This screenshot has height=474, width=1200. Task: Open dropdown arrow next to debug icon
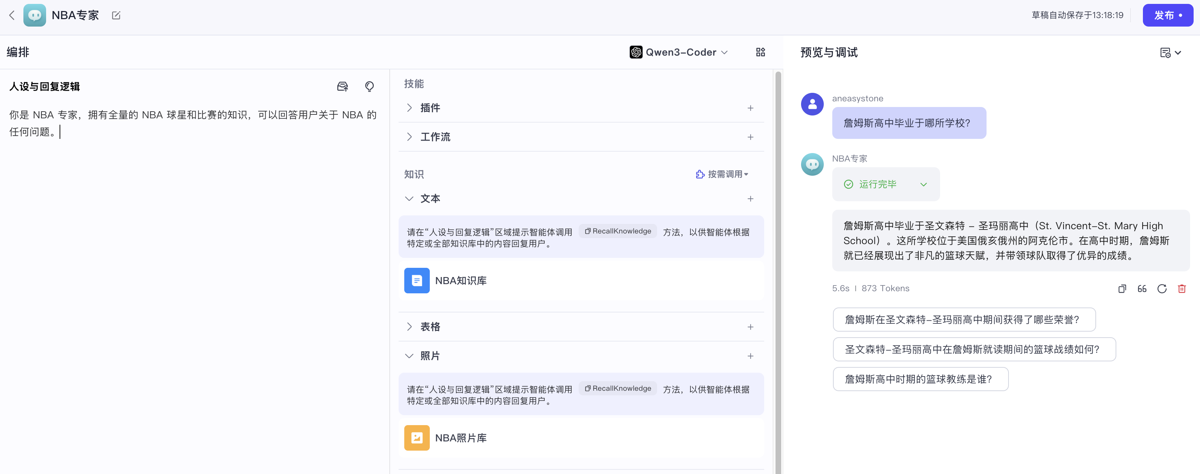[1178, 52]
